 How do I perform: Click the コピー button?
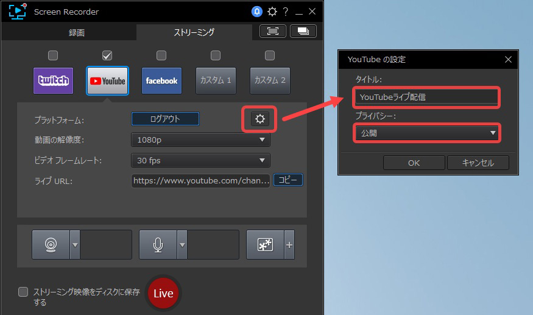point(288,180)
